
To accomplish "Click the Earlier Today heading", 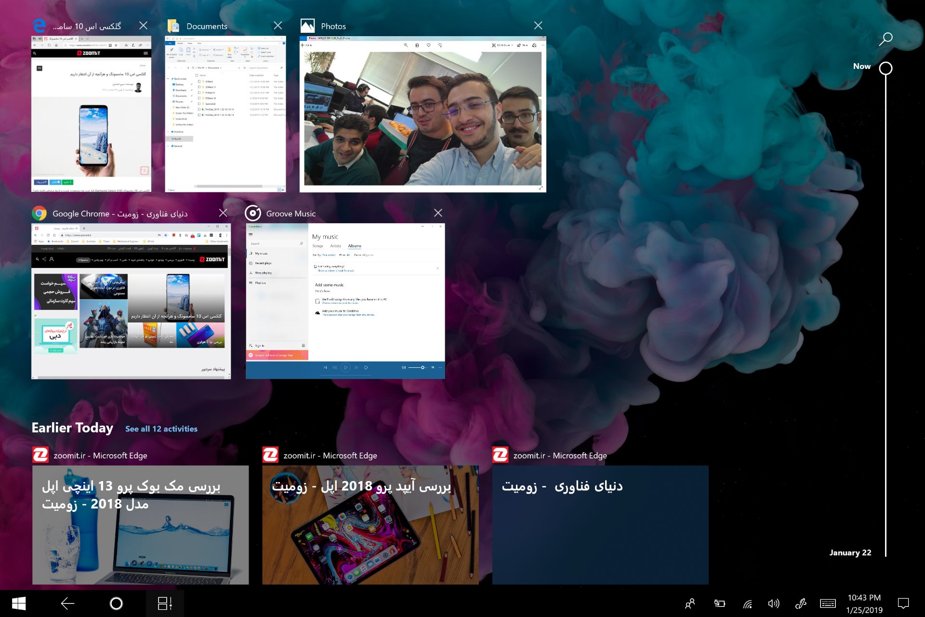I will (x=73, y=428).
